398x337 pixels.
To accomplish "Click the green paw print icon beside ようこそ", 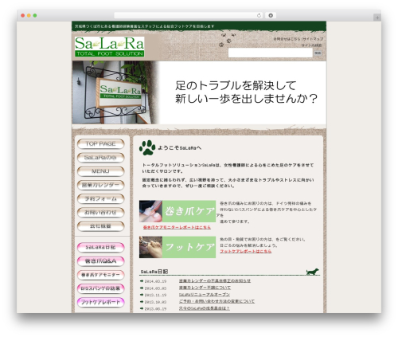I will tap(147, 147).
